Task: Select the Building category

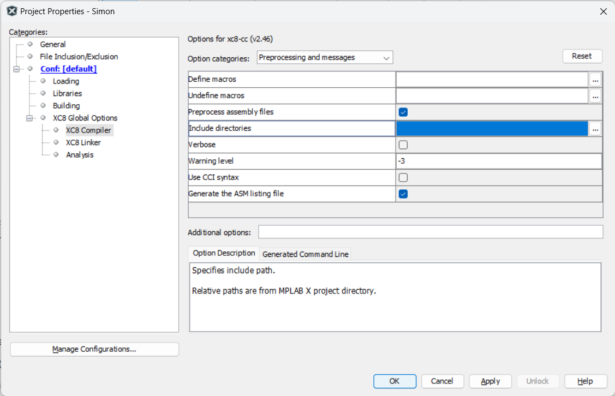Action: click(x=66, y=106)
